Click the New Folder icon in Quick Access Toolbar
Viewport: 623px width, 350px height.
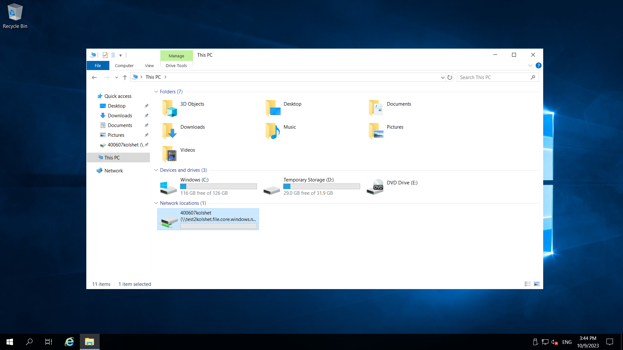pyautogui.click(x=113, y=55)
